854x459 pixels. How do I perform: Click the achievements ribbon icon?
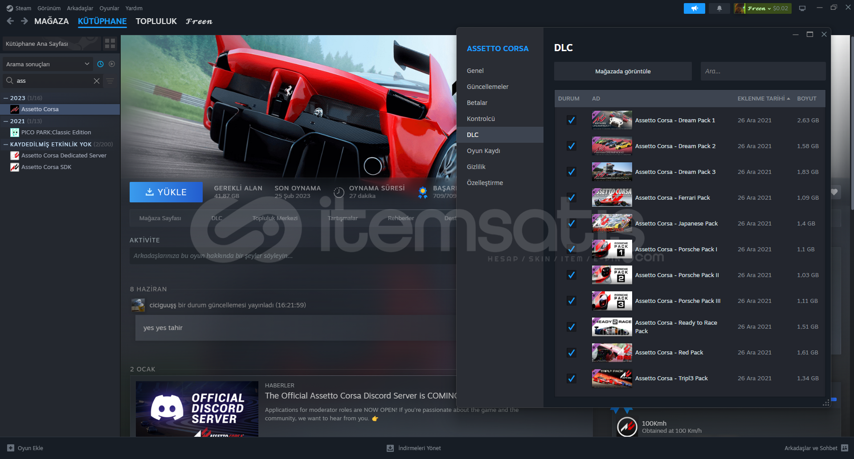tap(423, 192)
